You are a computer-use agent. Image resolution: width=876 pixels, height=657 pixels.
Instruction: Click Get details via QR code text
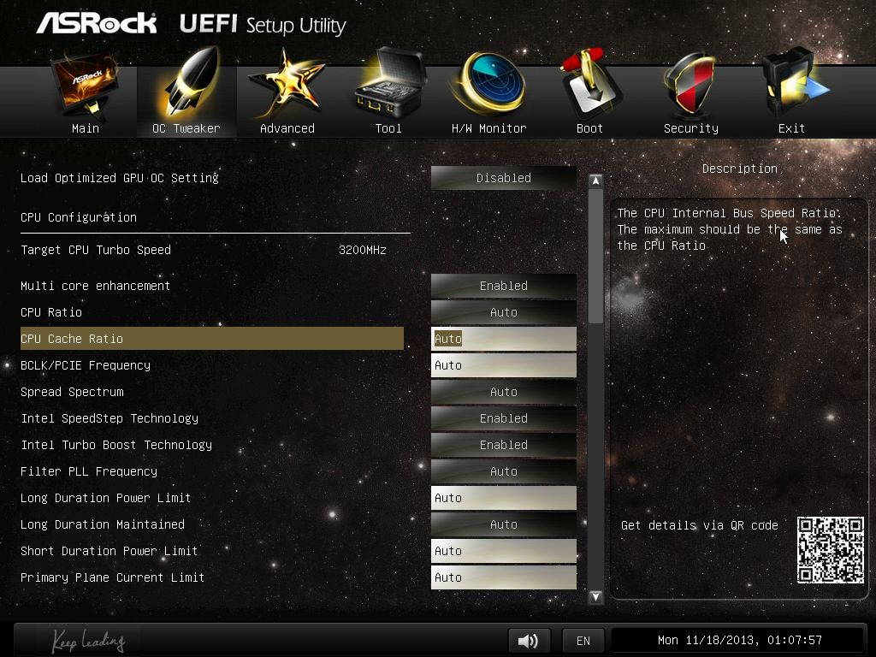[x=700, y=525]
